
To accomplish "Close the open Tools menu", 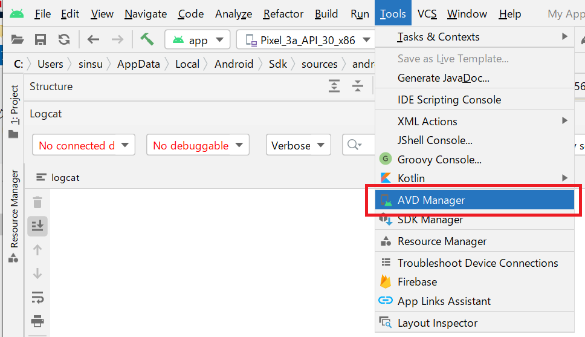I will pos(393,13).
